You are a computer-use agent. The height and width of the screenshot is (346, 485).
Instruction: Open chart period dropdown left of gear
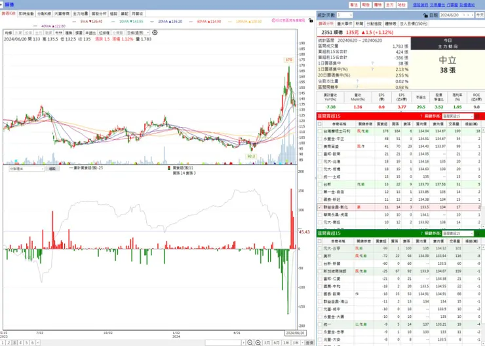138,33
